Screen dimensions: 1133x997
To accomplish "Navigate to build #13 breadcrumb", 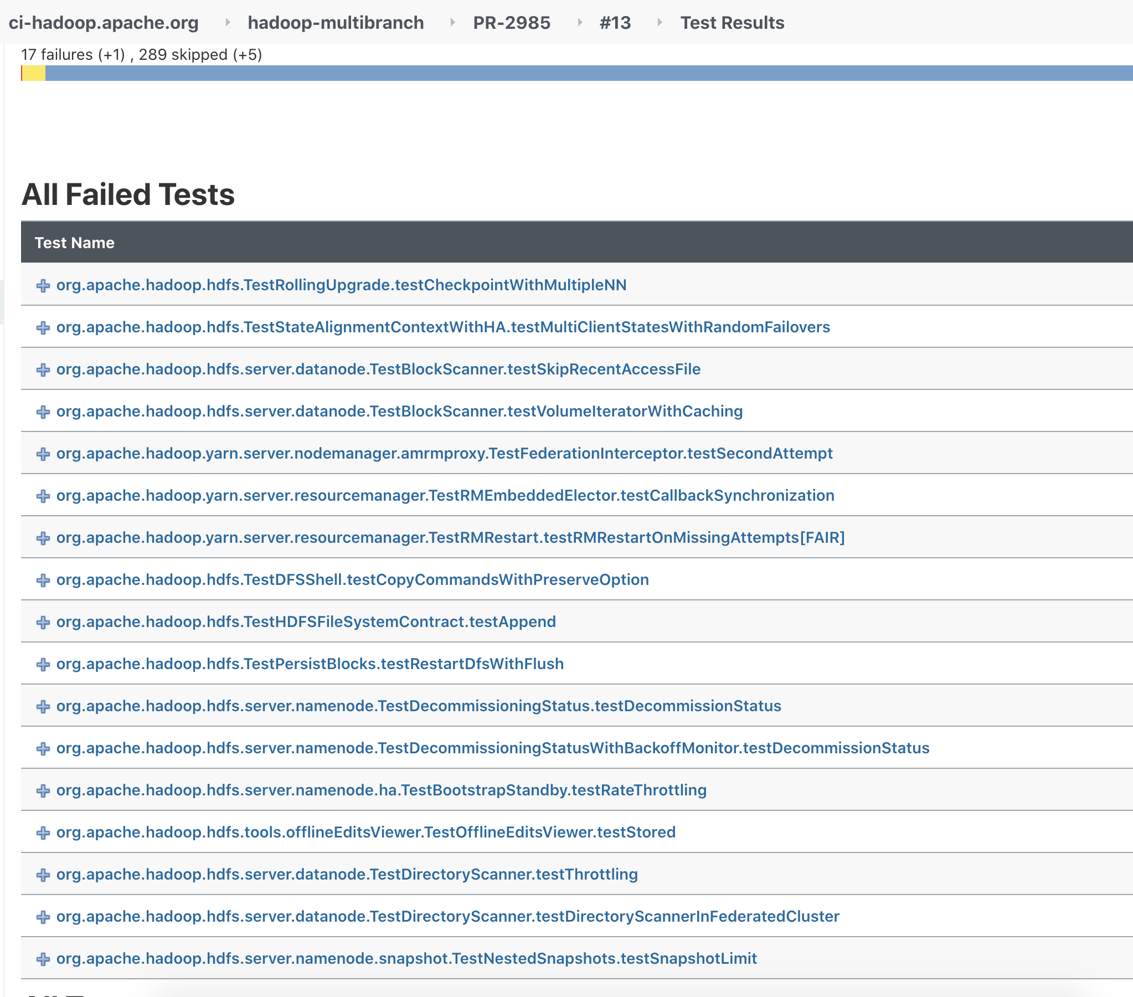I will pos(615,23).
